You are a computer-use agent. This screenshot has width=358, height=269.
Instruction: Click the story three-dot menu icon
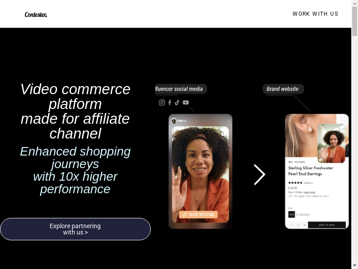point(229,121)
